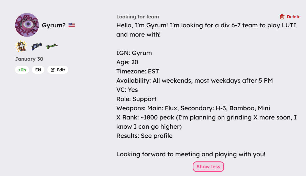306x176 pixels.
Task: Select the blue H-3 Nozzlenose weapon icon
Action: 37,46
